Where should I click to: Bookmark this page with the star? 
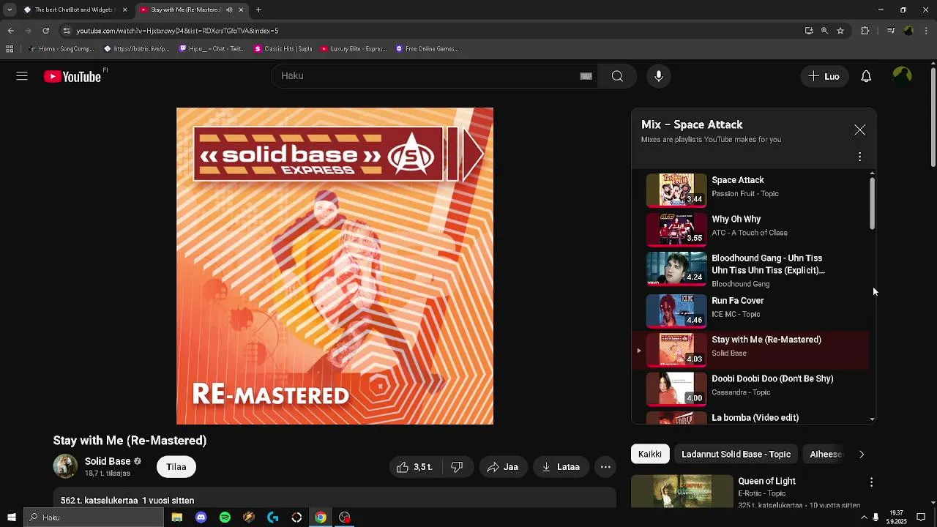(840, 31)
